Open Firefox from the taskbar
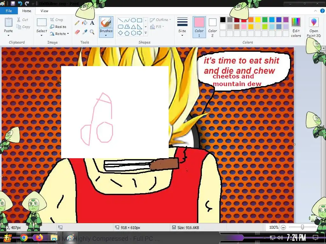326x244 pixels. coord(39,238)
